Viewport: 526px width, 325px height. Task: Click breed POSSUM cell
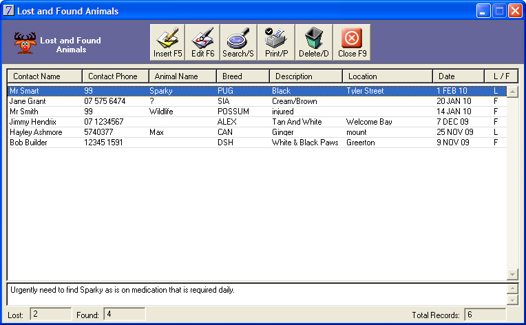tap(233, 112)
